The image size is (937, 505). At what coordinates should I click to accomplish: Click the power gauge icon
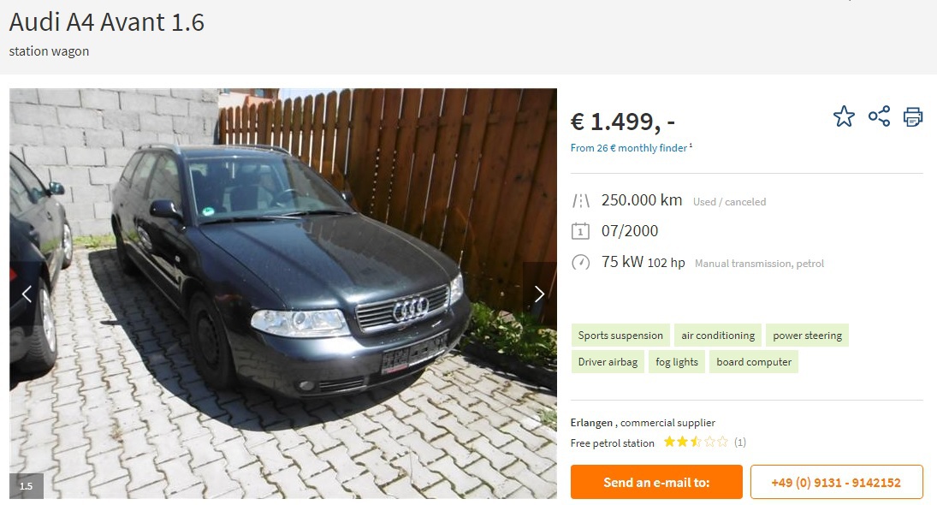coord(580,263)
